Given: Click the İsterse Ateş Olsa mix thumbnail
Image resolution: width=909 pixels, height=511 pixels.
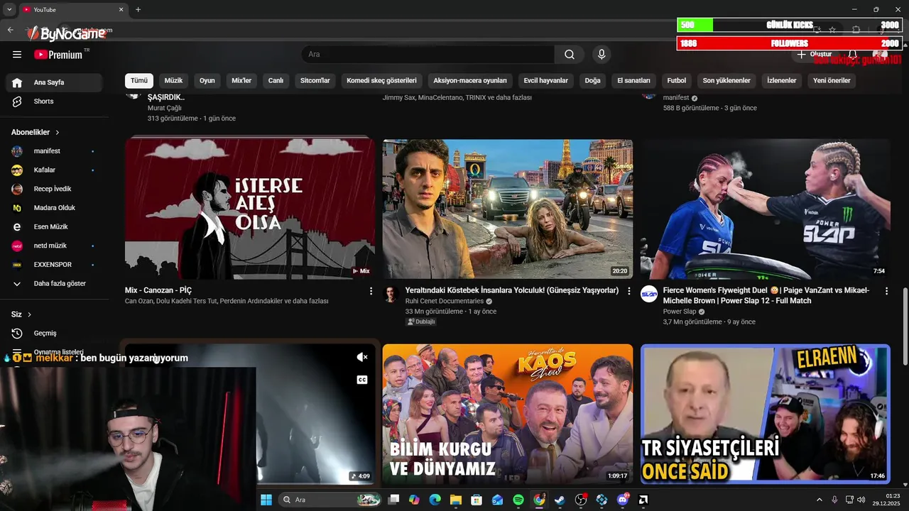Looking at the screenshot, I should click(250, 208).
